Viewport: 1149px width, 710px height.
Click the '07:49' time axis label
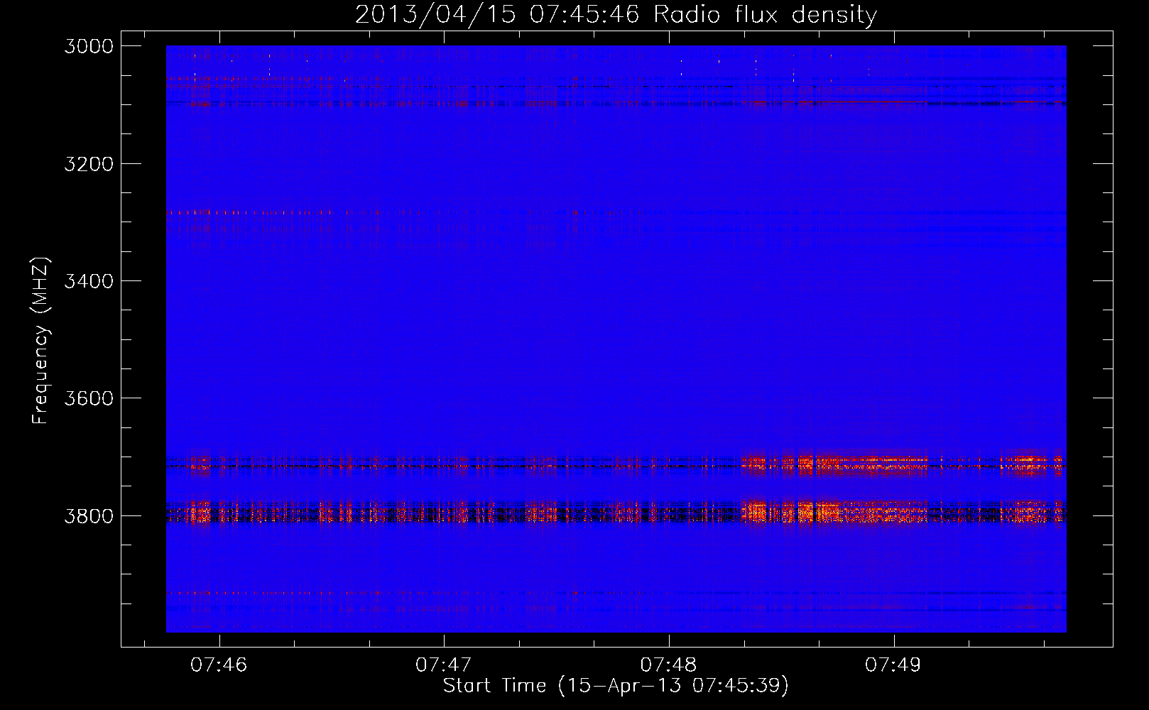[x=893, y=665]
